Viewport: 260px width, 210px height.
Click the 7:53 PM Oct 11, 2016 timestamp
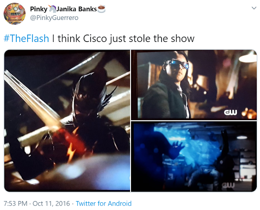37,203
